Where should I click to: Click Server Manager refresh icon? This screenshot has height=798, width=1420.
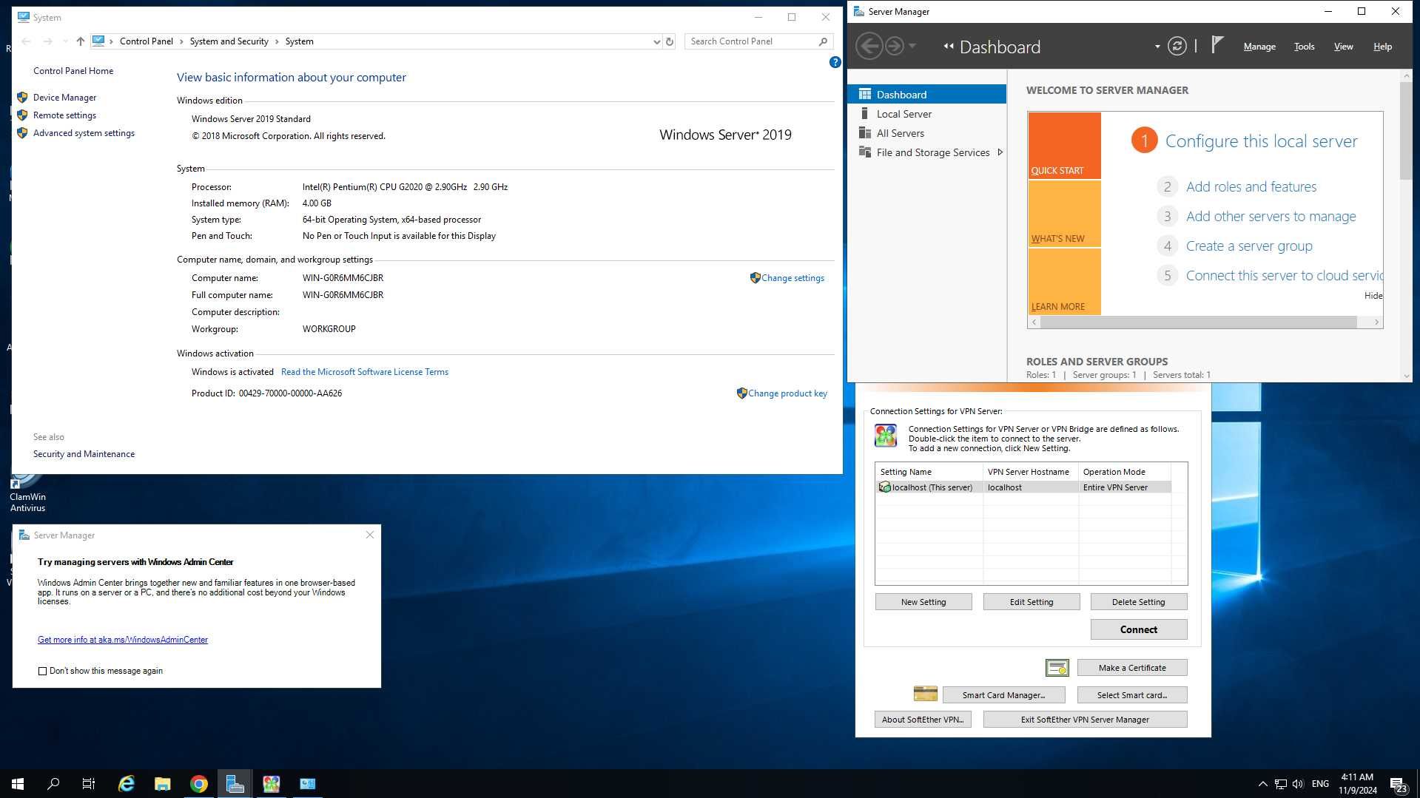pos(1177,47)
